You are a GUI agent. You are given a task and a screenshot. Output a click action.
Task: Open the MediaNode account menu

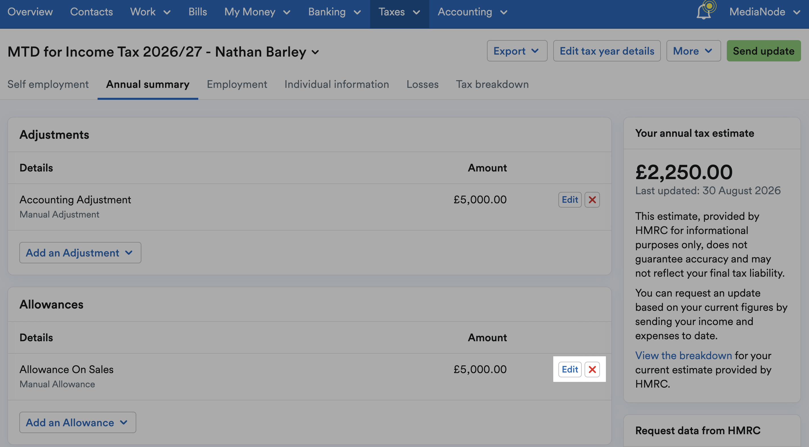pyautogui.click(x=764, y=12)
